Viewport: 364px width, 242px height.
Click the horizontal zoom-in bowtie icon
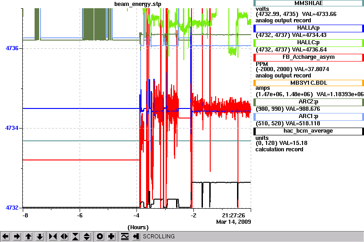(53, 237)
